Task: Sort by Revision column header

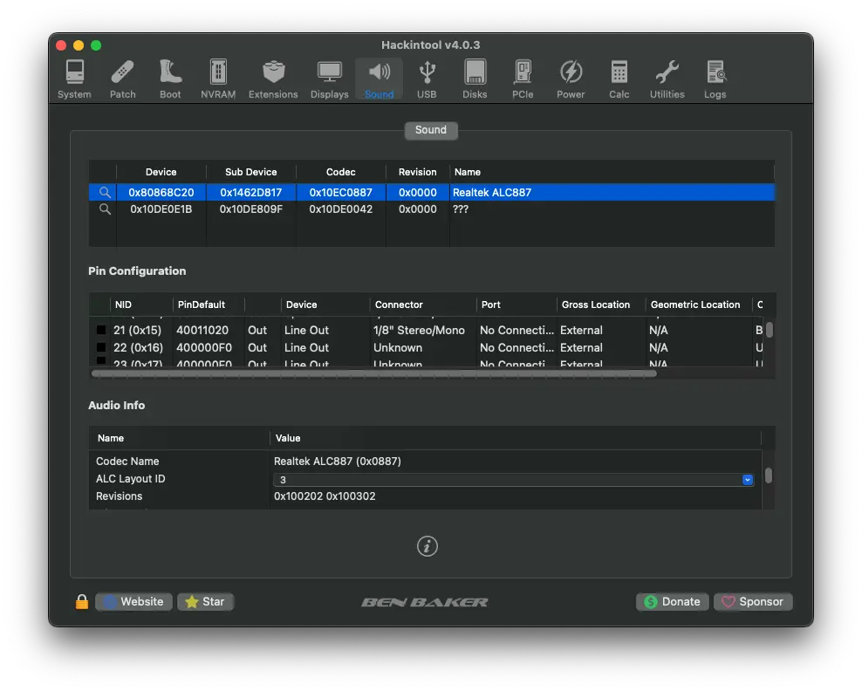Action: coord(418,172)
